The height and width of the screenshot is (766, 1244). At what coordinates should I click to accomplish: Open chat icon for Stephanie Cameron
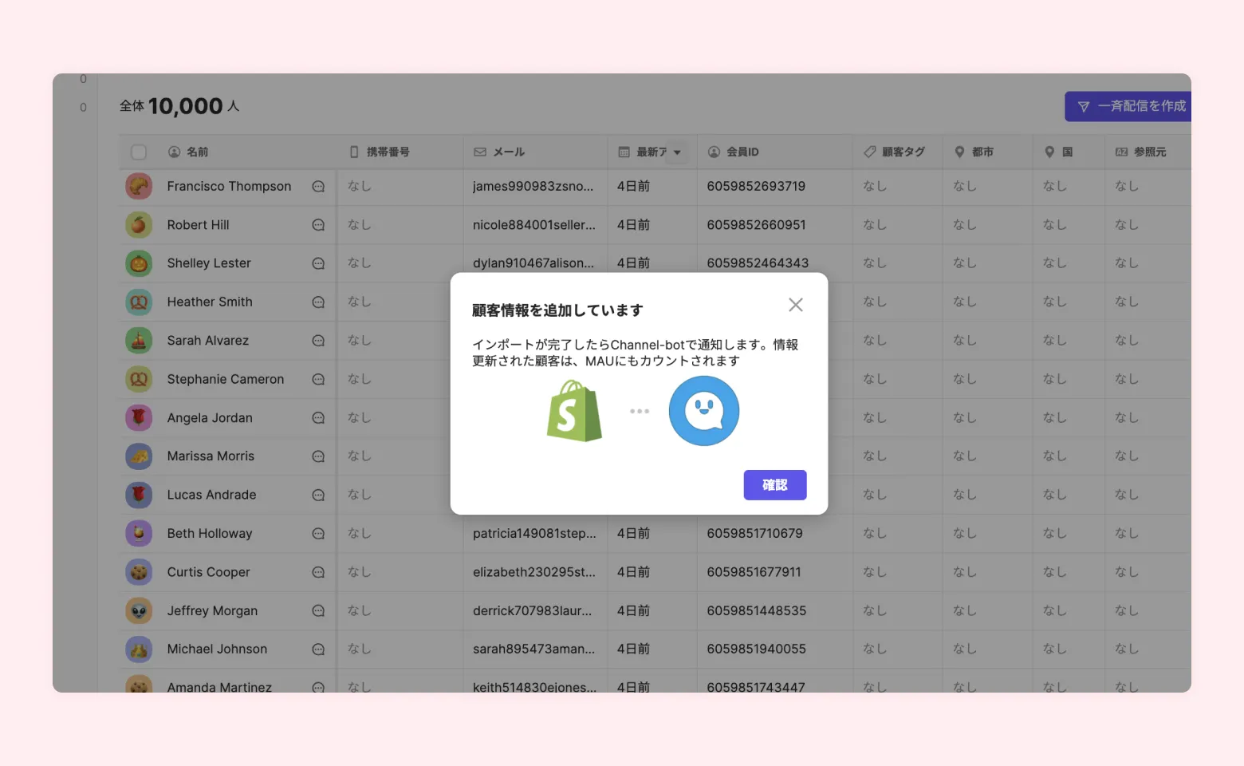click(x=318, y=380)
